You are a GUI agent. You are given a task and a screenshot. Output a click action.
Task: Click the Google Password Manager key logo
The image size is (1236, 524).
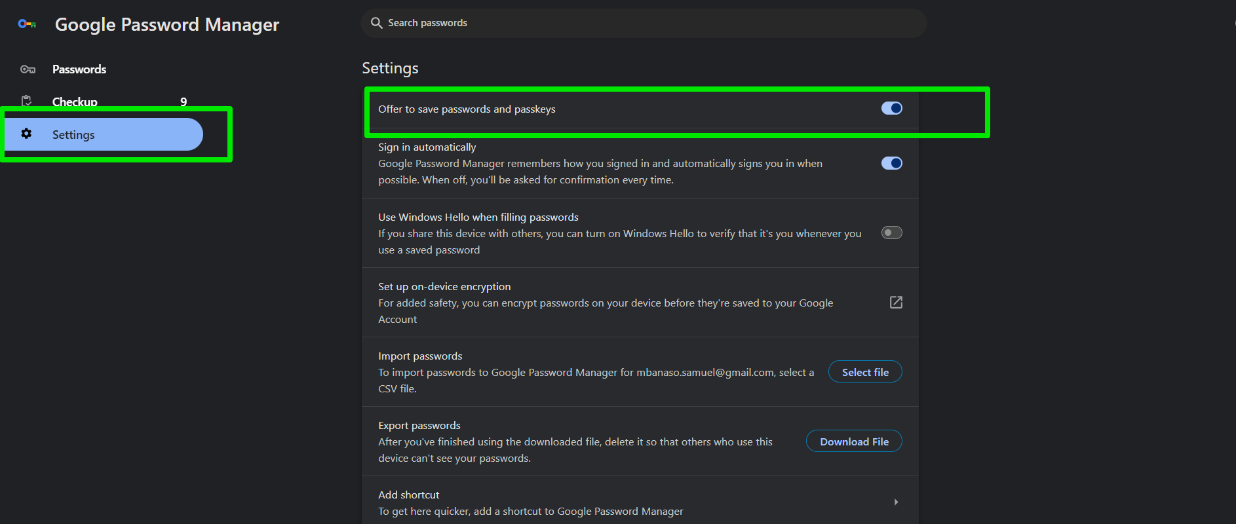point(27,24)
